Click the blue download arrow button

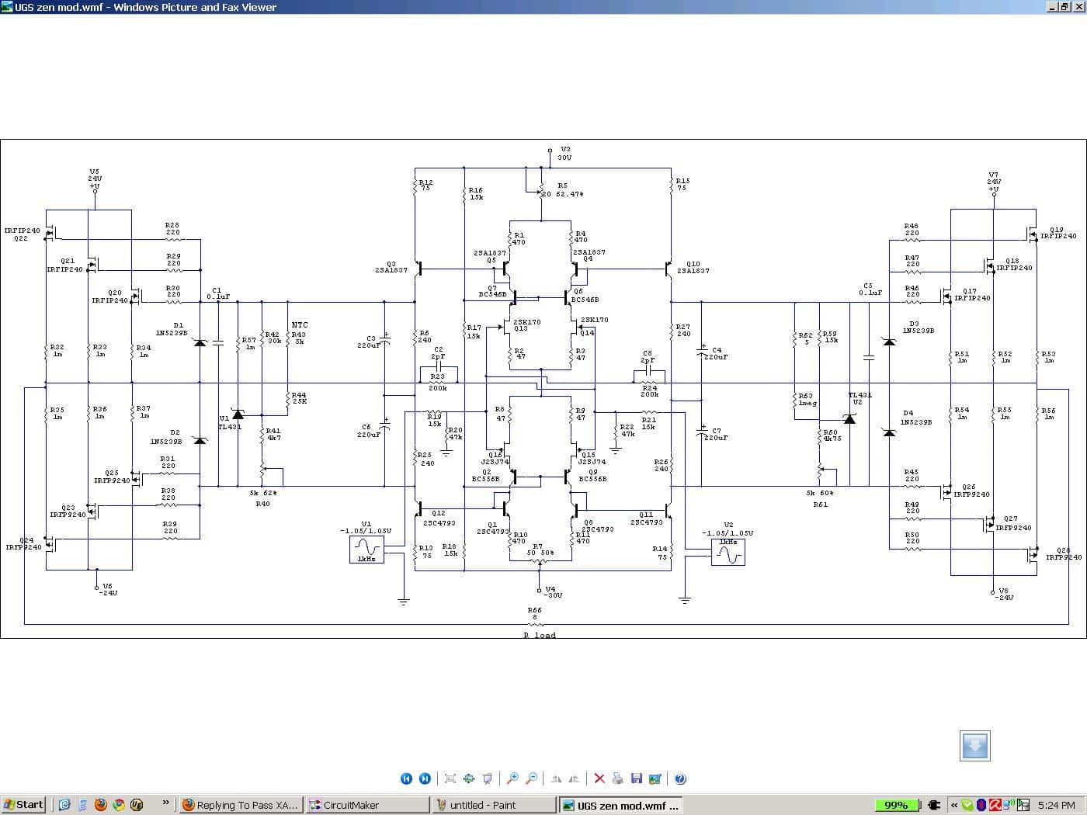[x=975, y=746]
